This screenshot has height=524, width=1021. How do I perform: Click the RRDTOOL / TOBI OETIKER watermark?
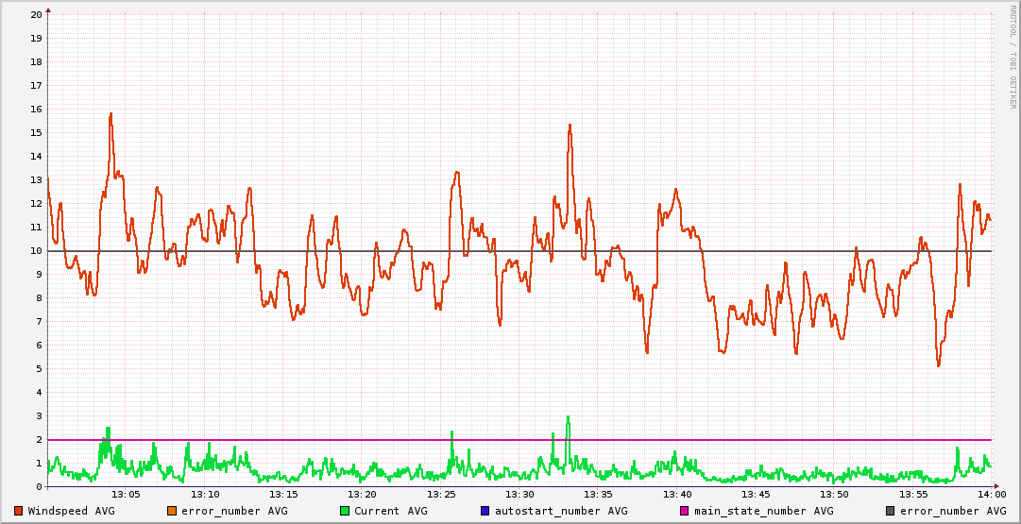pos(1012,56)
